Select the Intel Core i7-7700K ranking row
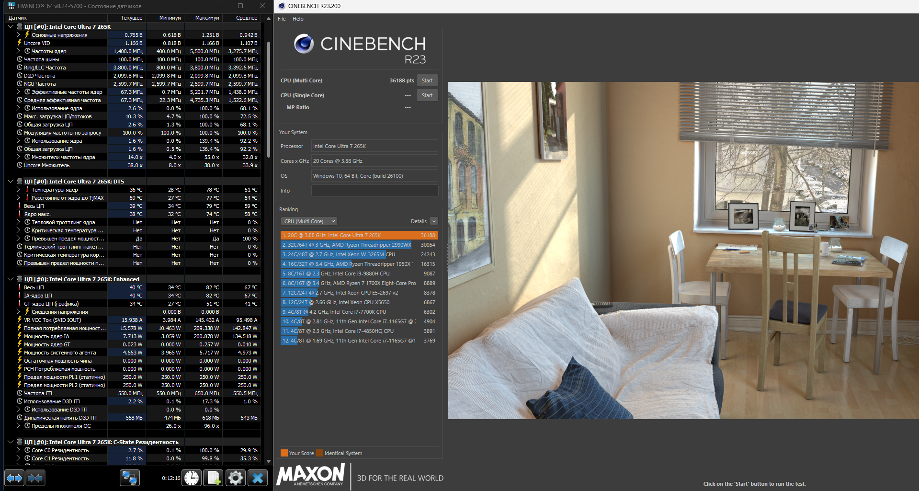The image size is (919, 491). (x=359, y=312)
